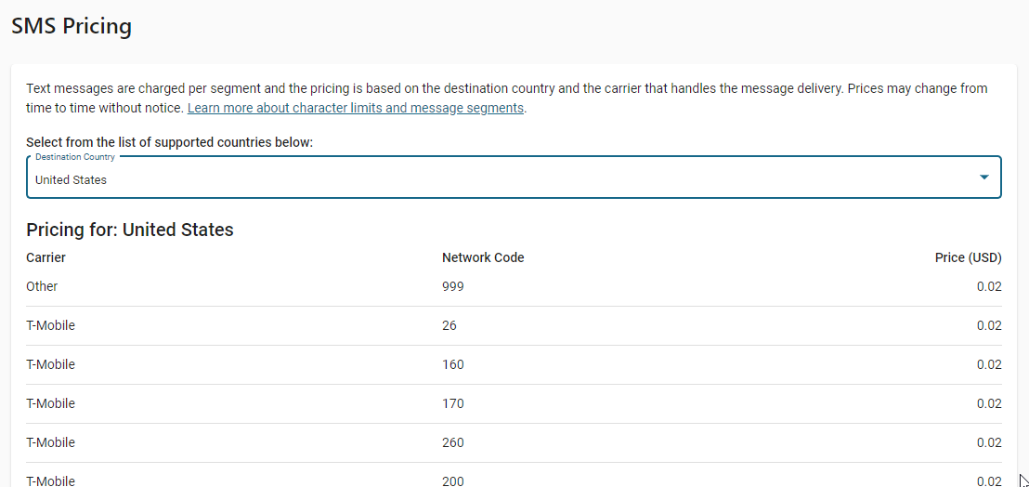Screen dimensions: 1029x487
Task: Select the Network Code column header
Action: [483, 258]
